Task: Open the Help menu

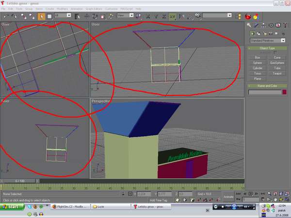Action: (x=138, y=9)
